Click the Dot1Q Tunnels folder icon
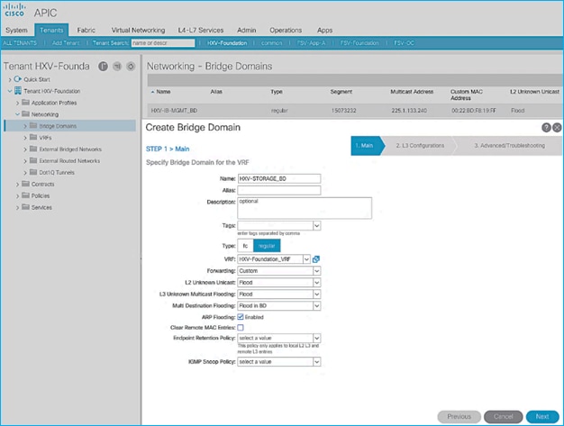 click(33, 172)
